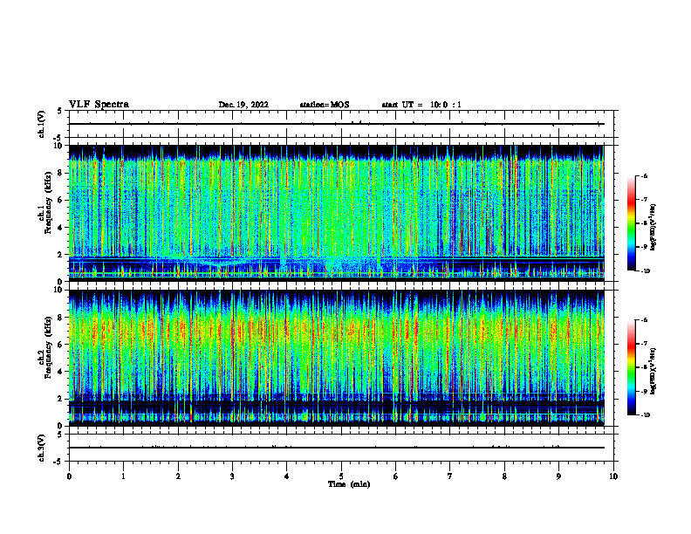This screenshot has height=534, width=691.
Task: Click the ch.2 color bar "log(PSD)" unit label
Action: point(653,371)
